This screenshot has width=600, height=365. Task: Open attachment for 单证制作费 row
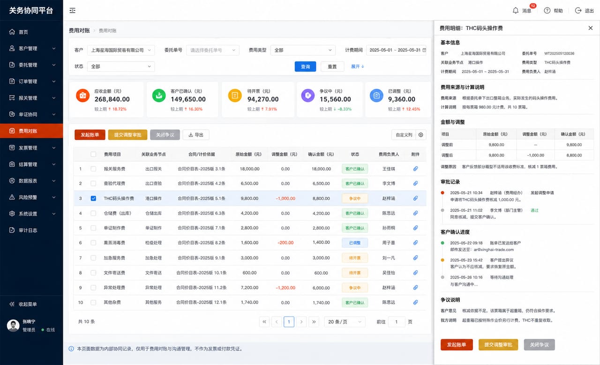(415, 228)
